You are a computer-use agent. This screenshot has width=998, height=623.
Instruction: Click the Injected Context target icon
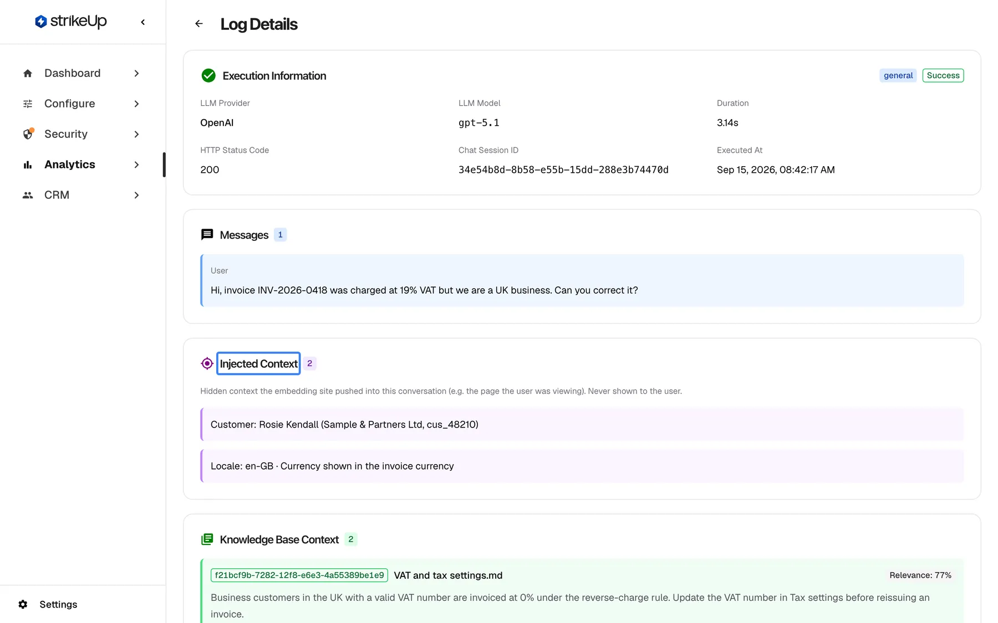[207, 363]
